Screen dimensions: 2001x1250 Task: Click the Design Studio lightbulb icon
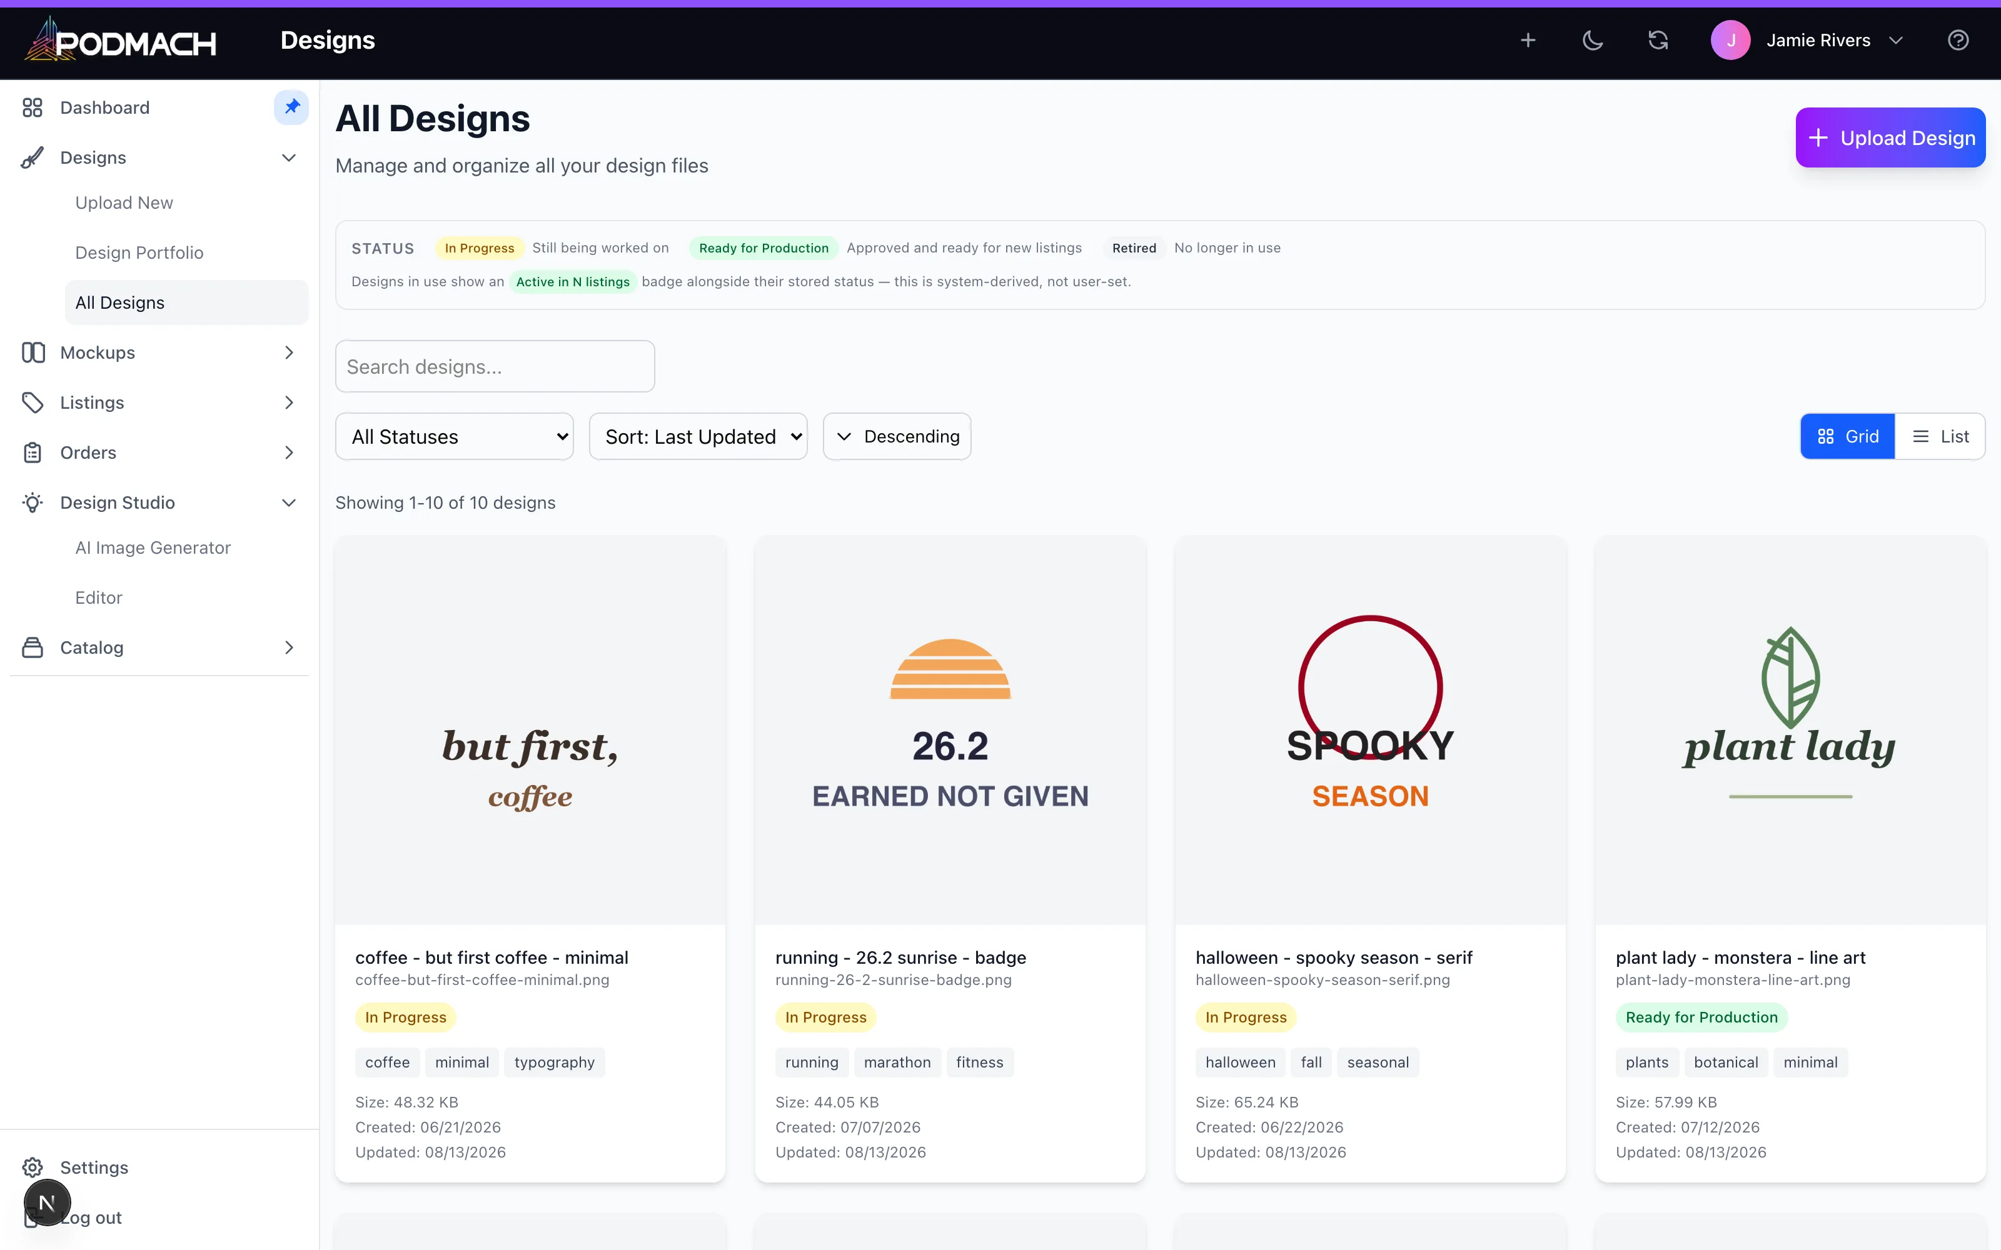(33, 502)
